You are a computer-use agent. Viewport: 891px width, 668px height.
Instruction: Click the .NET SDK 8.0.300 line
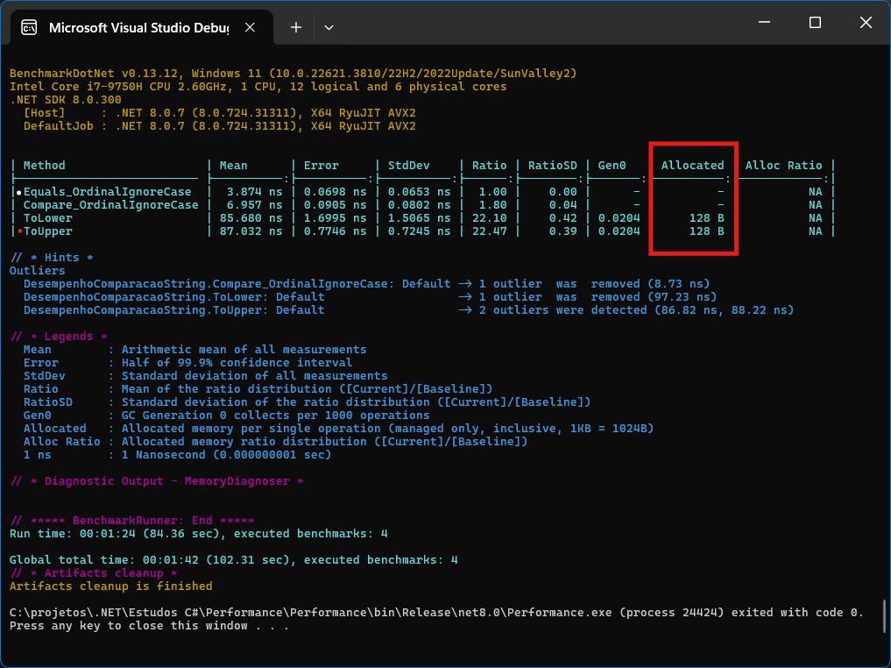tap(66, 99)
